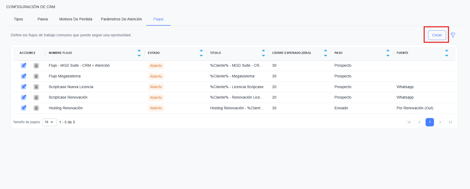Image resolution: width=470 pixels, height=189 pixels.
Task: Click Abierto status in Scriptcase Nueva Licencia row
Action: pos(156,87)
